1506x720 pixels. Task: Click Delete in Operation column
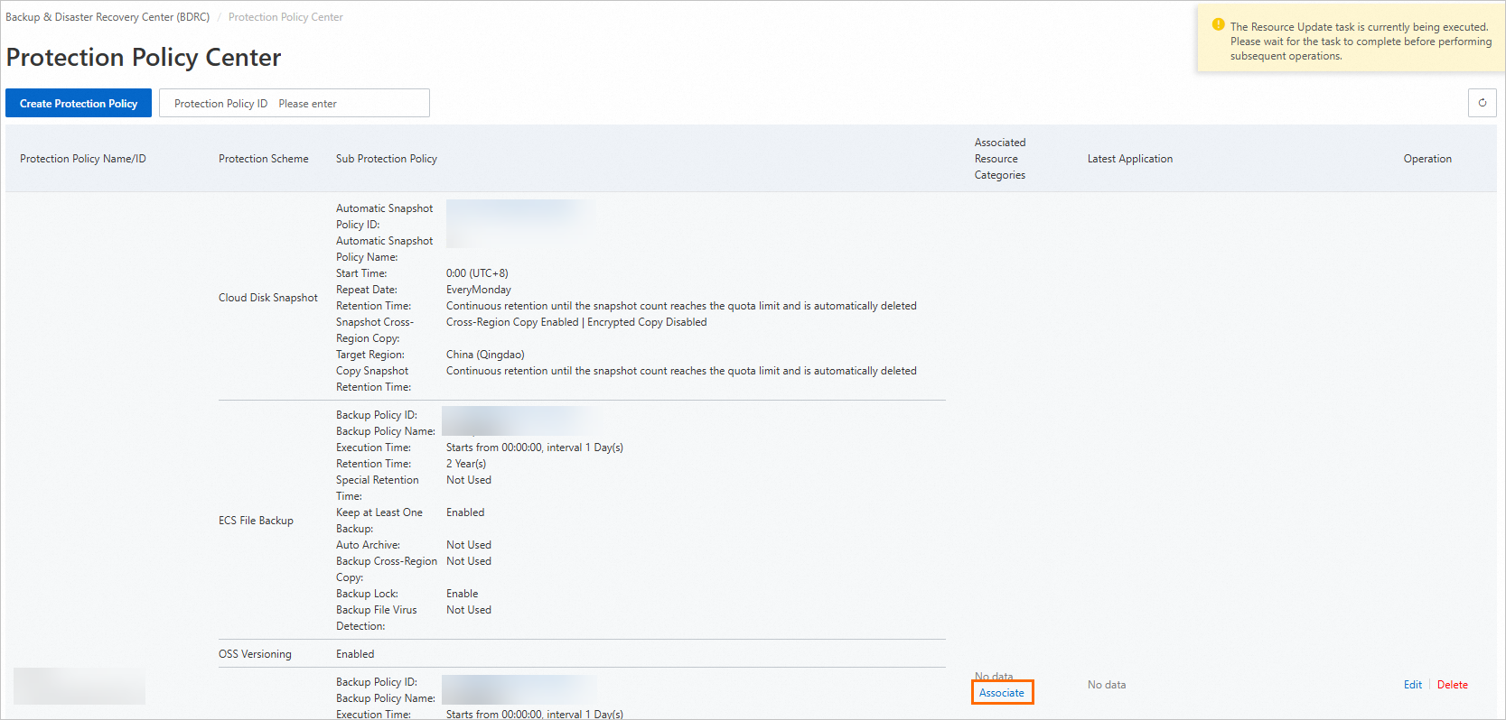point(1453,685)
